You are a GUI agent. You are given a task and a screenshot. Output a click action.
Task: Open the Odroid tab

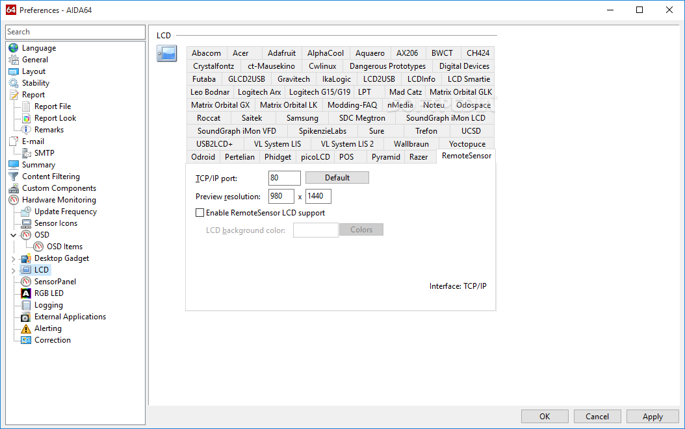[x=203, y=156]
